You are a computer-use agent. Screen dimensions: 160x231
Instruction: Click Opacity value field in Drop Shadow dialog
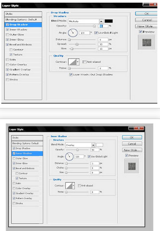[103, 26]
